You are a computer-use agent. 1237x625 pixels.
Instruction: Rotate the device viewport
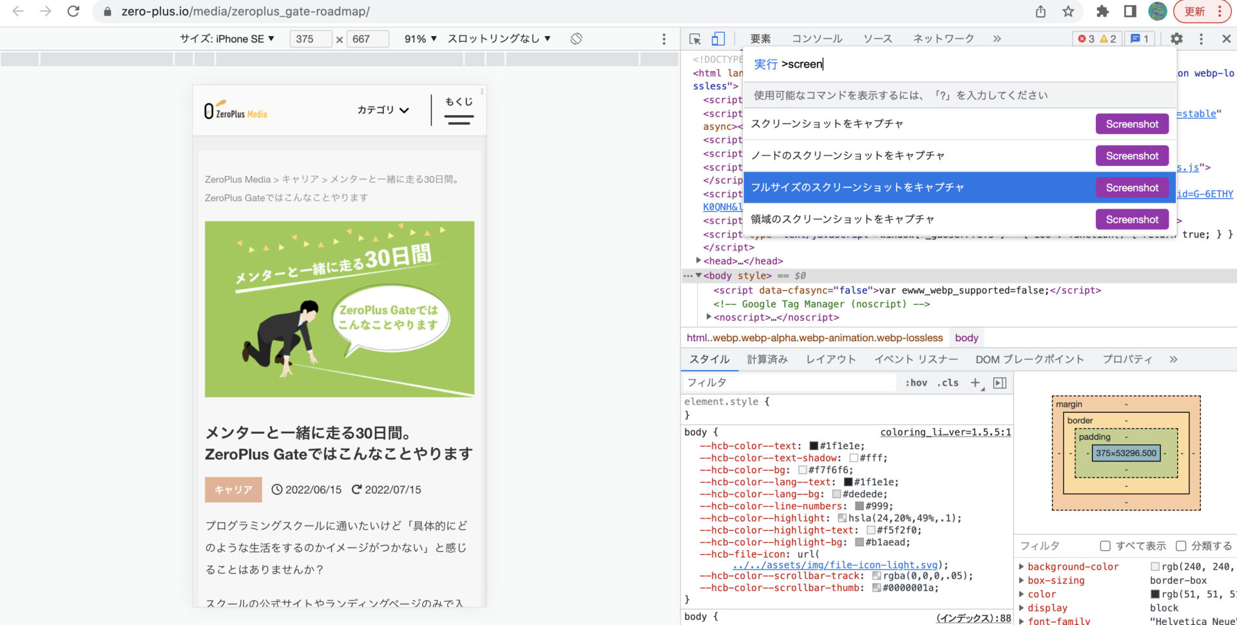[x=576, y=39]
